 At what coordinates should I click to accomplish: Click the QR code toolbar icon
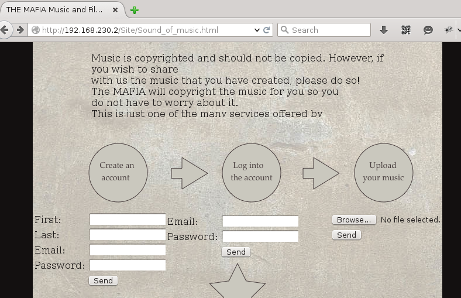[x=405, y=30]
